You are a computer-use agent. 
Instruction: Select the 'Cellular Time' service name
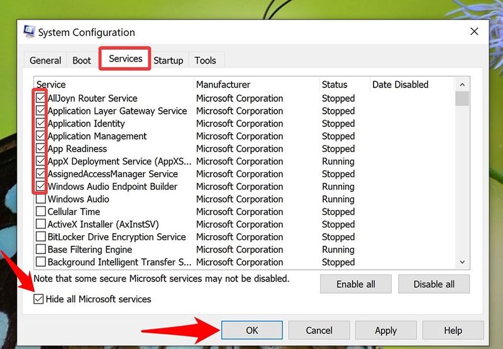(74, 211)
